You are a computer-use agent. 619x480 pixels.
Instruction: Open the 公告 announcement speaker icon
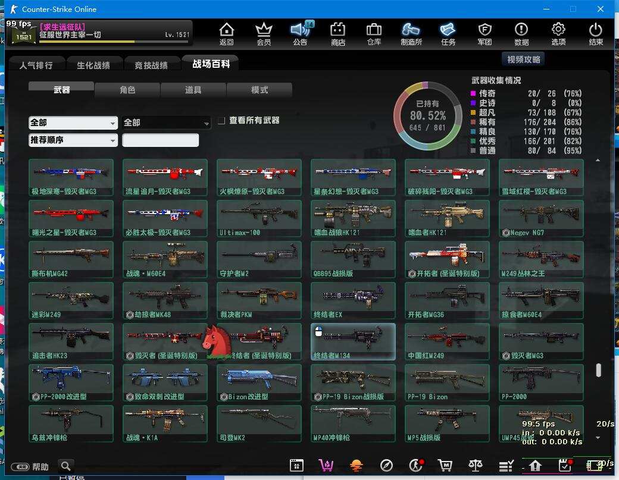tap(301, 33)
